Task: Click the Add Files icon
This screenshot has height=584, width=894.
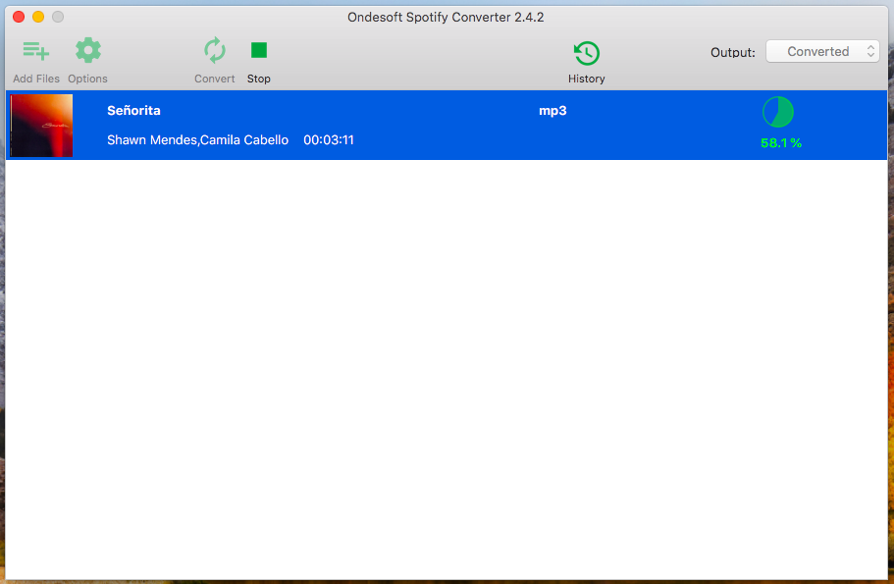Action: pos(36,51)
